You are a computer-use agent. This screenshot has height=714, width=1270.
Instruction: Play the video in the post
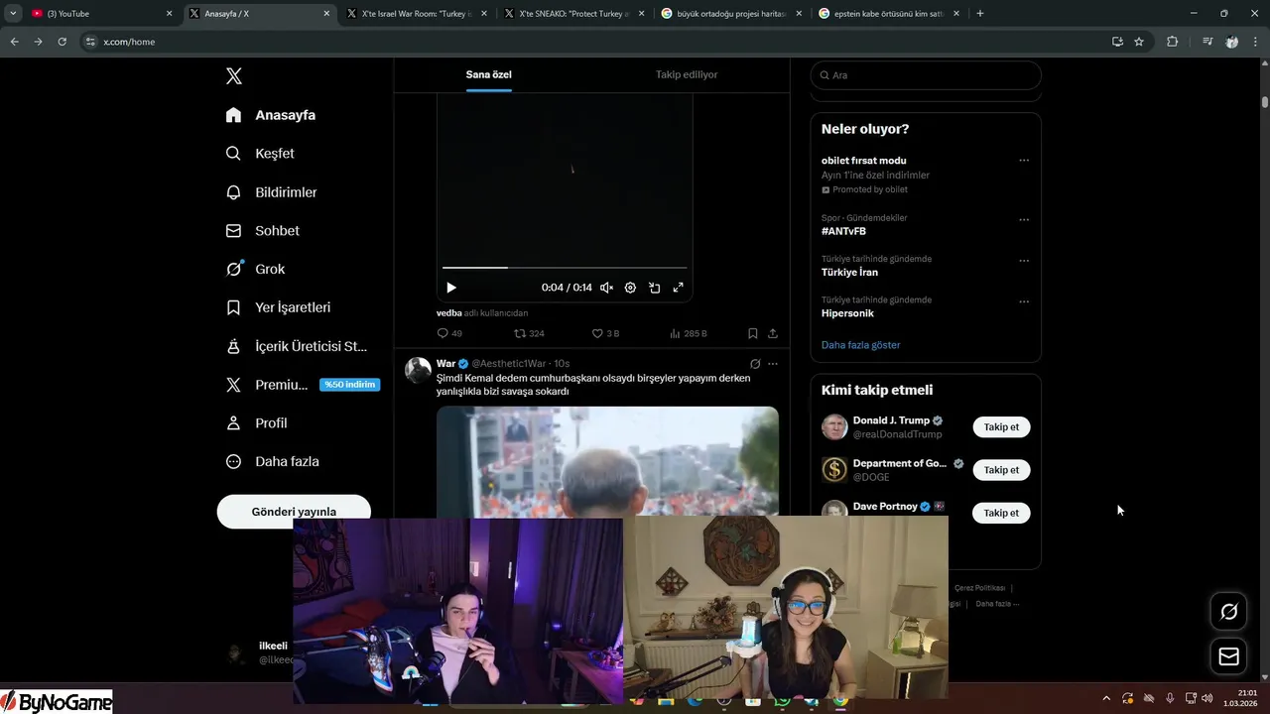coord(451,288)
